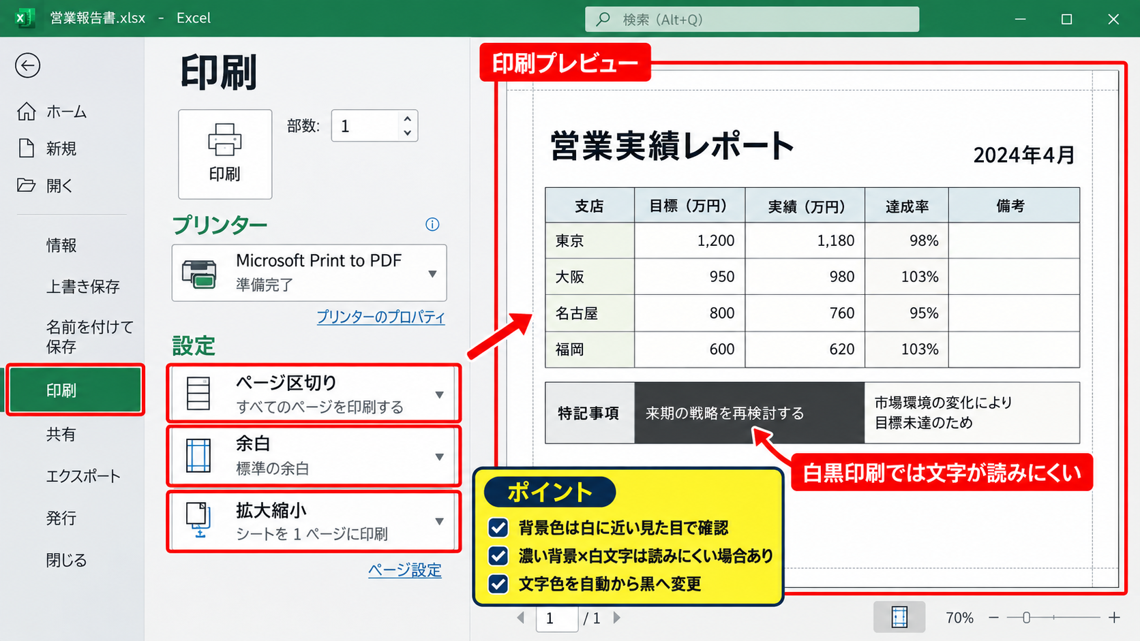The height and width of the screenshot is (641, 1140).
Task: Click the 70% zoom level text
Action: [959, 618]
